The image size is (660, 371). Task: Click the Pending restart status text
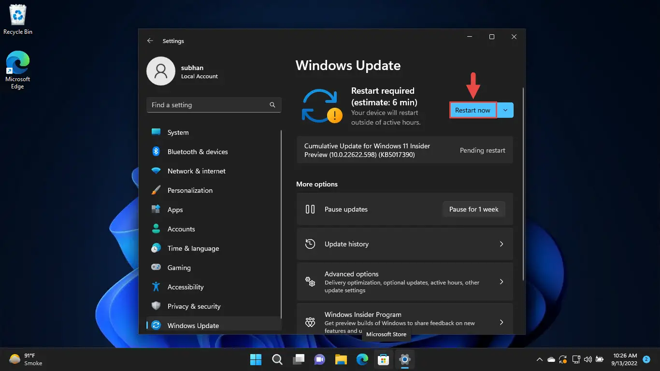click(482, 150)
